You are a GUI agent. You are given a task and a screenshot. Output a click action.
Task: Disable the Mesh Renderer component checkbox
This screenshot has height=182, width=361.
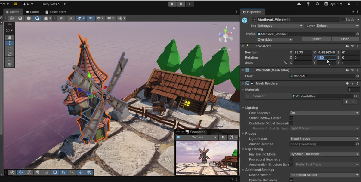pyautogui.click(x=252, y=83)
